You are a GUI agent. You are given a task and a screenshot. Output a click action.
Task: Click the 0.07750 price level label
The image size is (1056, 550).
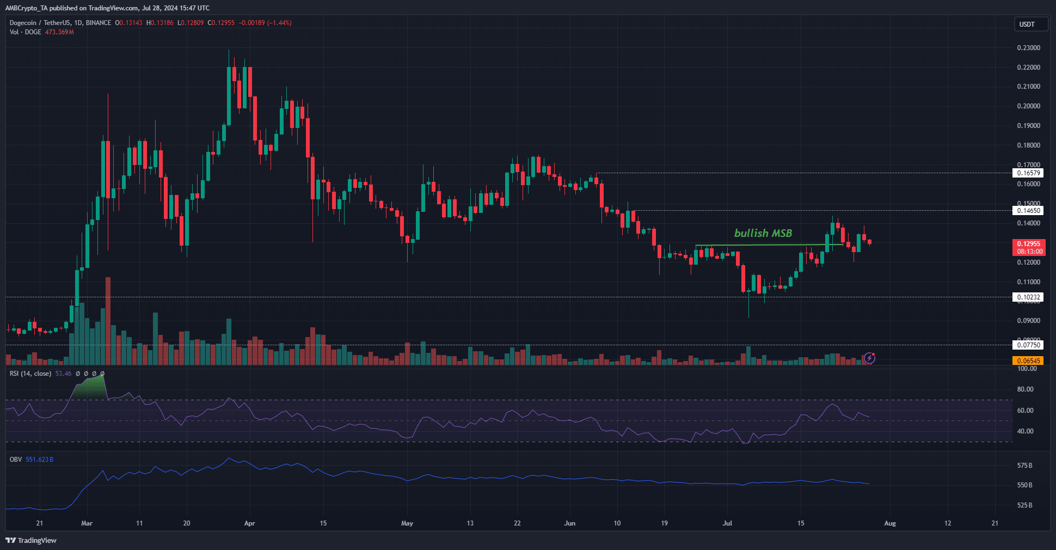pyautogui.click(x=1028, y=345)
